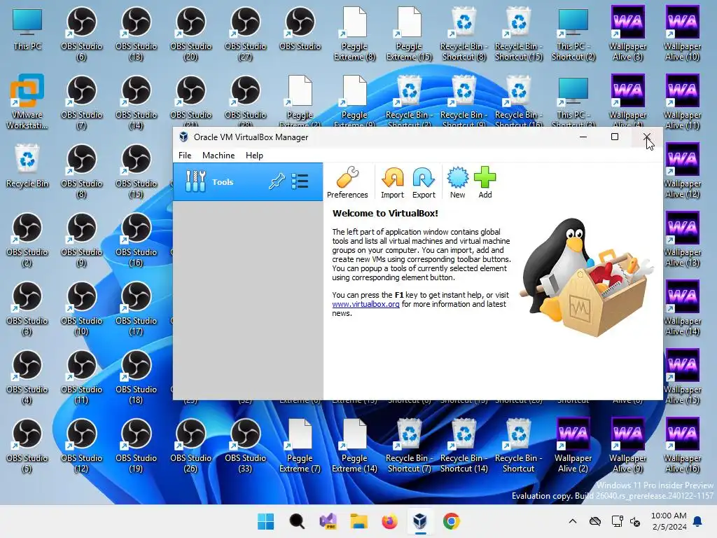This screenshot has height=538, width=717.
Task: Select OBS Studio (10) shortcut
Action: (x=81, y=308)
